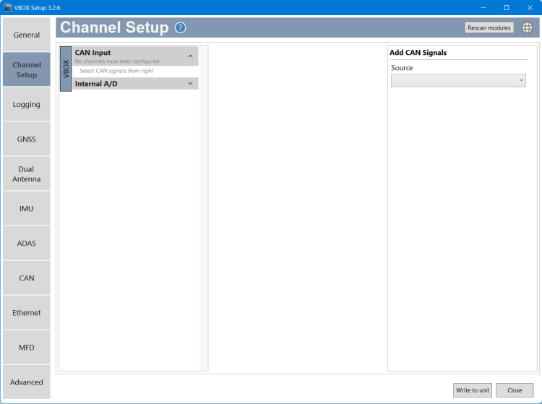Open the Dual Antenna tab
The image size is (542, 404).
click(x=27, y=174)
